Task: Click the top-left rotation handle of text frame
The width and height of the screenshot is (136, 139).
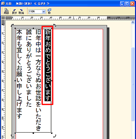Action: [x=12, y=25]
